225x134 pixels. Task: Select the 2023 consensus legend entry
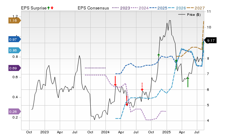121,8
